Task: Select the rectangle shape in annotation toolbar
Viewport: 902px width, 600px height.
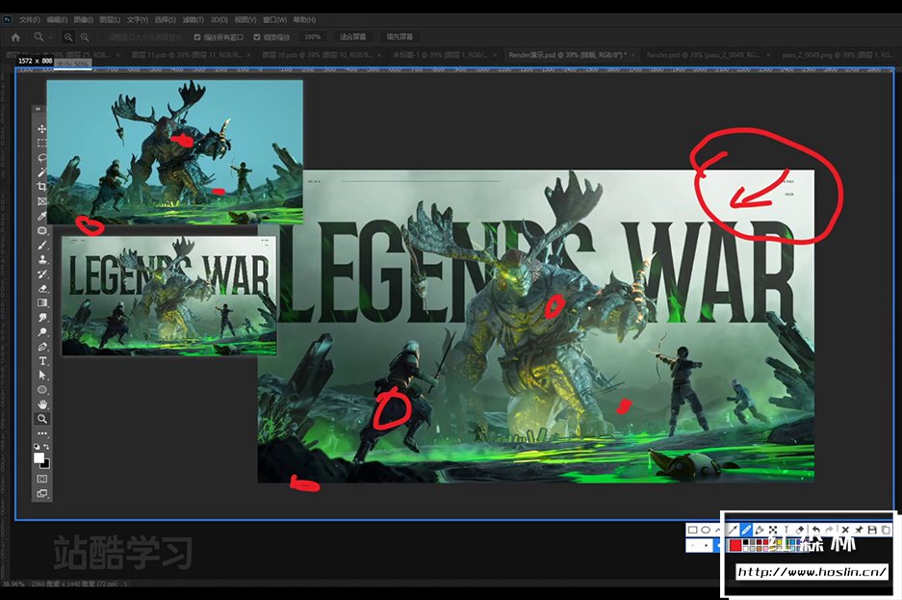Action: pyautogui.click(x=692, y=530)
